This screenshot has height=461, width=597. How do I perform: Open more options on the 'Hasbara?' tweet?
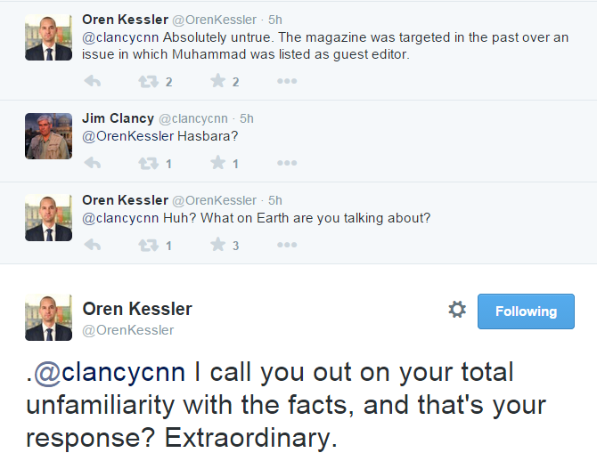pyautogui.click(x=286, y=163)
